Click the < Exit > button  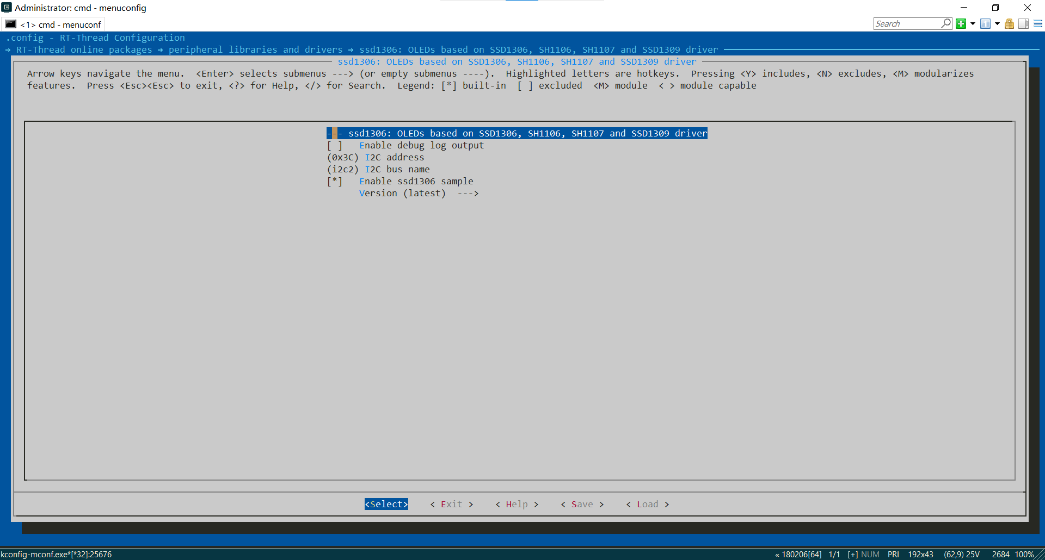click(452, 505)
